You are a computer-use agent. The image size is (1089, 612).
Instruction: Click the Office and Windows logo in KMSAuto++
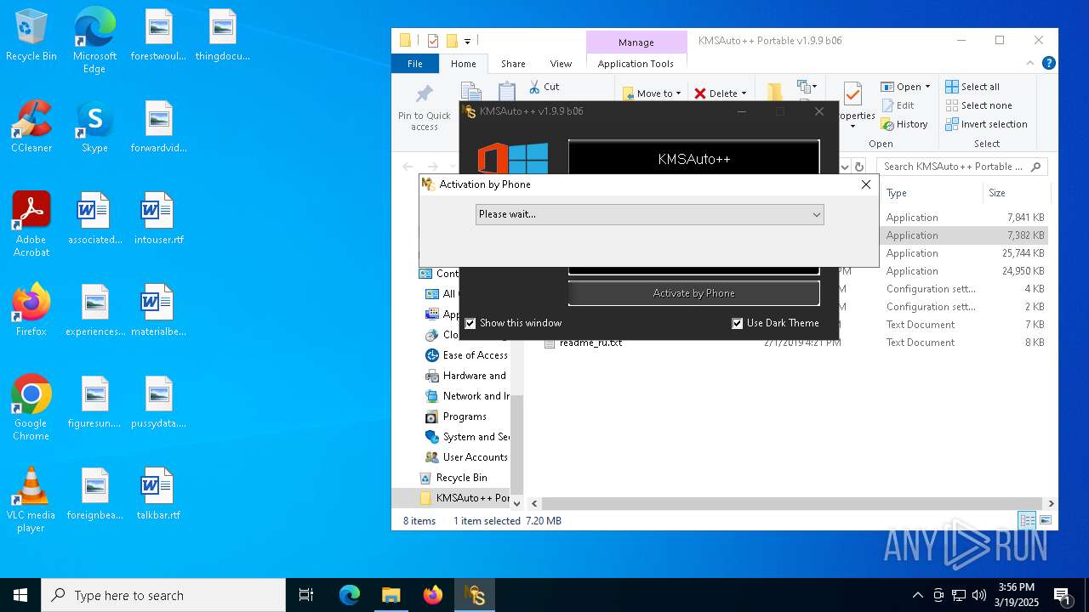513,159
